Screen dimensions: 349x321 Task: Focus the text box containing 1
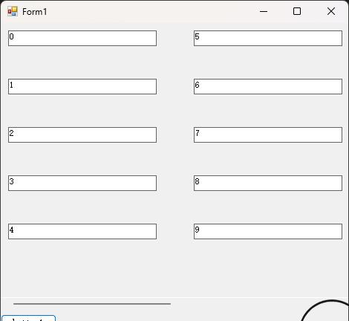click(x=82, y=87)
